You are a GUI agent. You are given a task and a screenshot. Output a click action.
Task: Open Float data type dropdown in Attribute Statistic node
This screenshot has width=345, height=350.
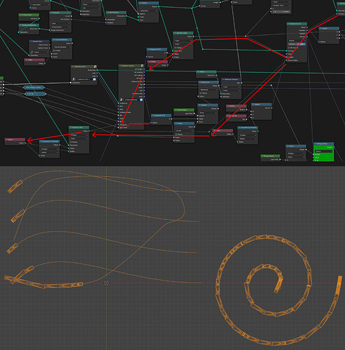click(231, 87)
